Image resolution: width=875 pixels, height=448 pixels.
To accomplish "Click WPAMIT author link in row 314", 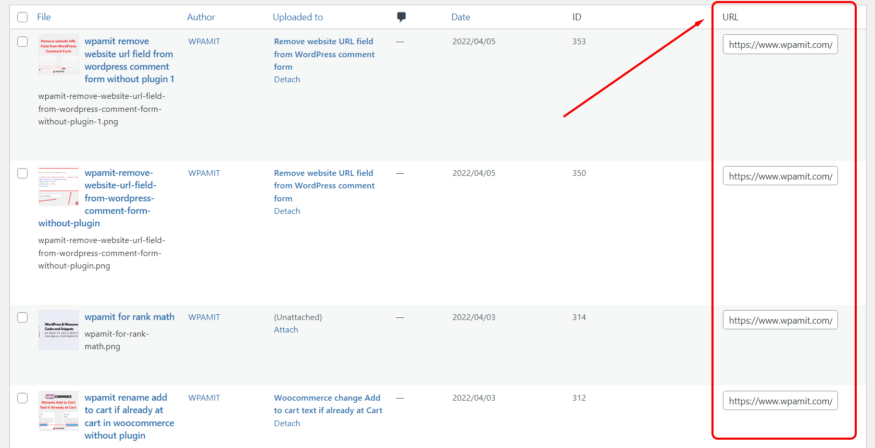I will click(x=204, y=317).
